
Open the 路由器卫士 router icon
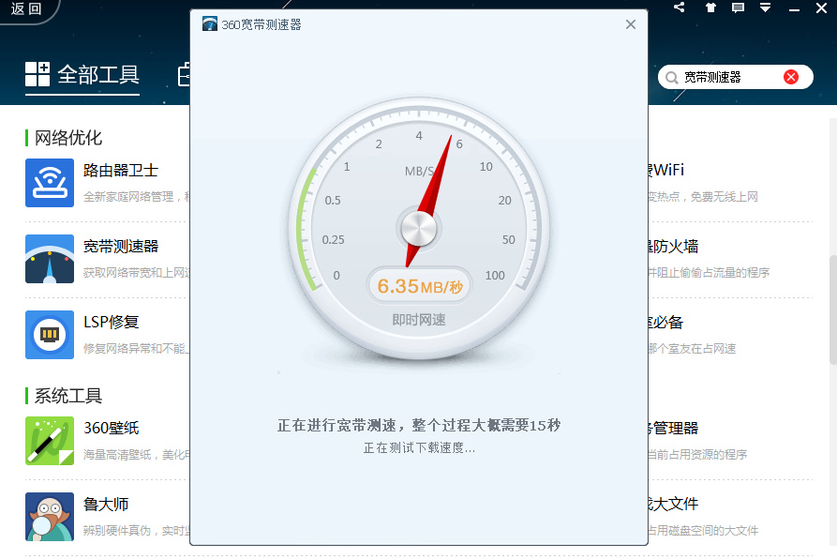tap(50, 183)
